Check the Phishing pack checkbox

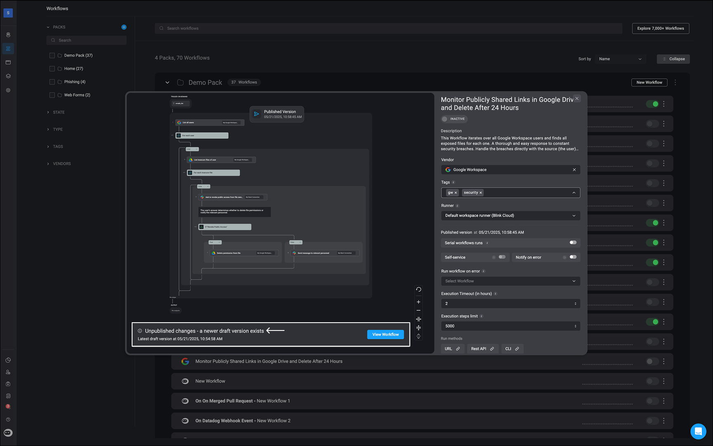(52, 82)
